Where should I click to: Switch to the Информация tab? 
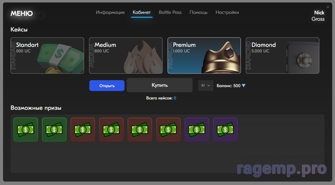click(x=110, y=12)
